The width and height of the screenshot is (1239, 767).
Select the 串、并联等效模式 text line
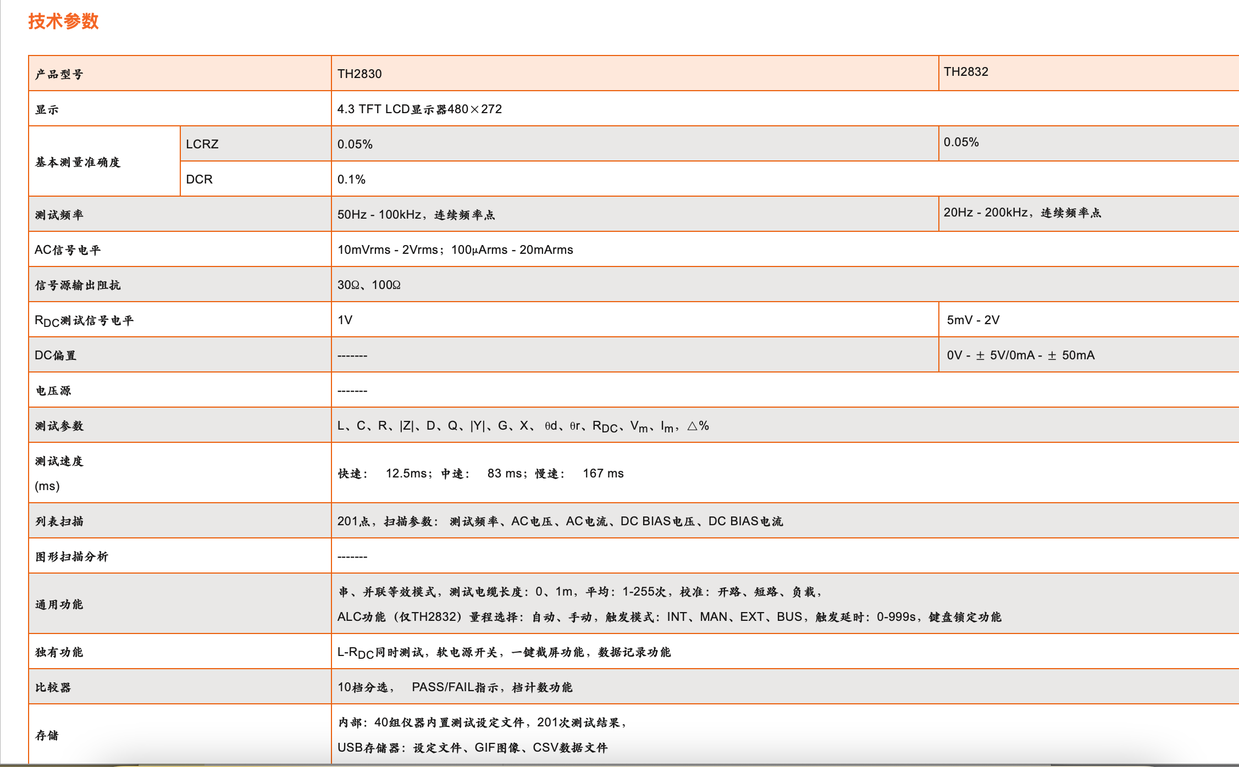580,592
